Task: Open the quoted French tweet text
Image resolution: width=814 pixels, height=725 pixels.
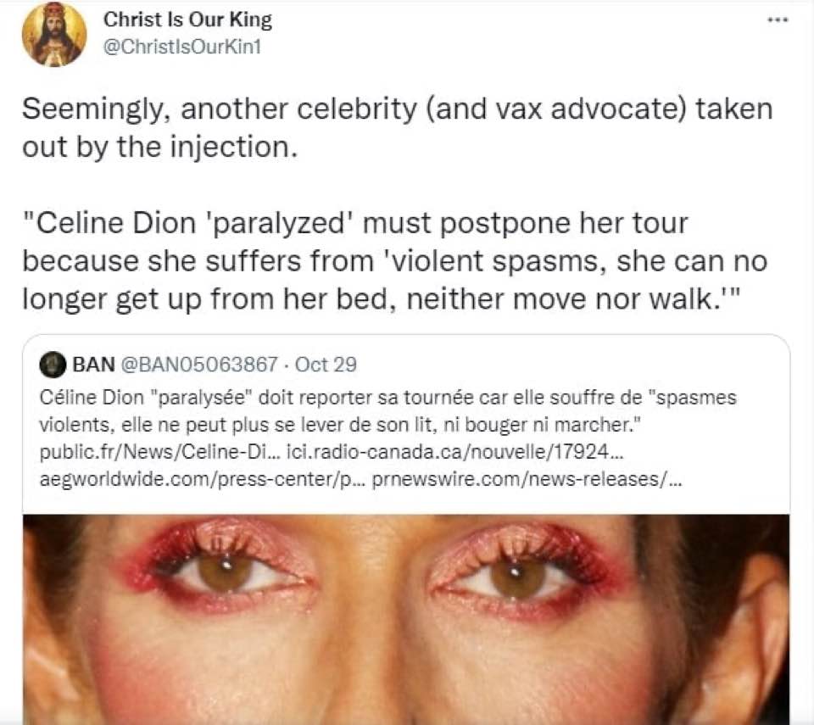Action: point(388,411)
